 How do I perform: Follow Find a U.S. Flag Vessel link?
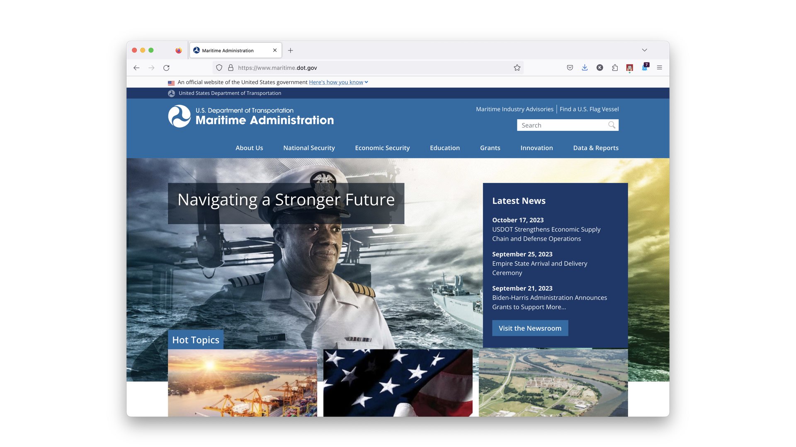click(x=589, y=109)
